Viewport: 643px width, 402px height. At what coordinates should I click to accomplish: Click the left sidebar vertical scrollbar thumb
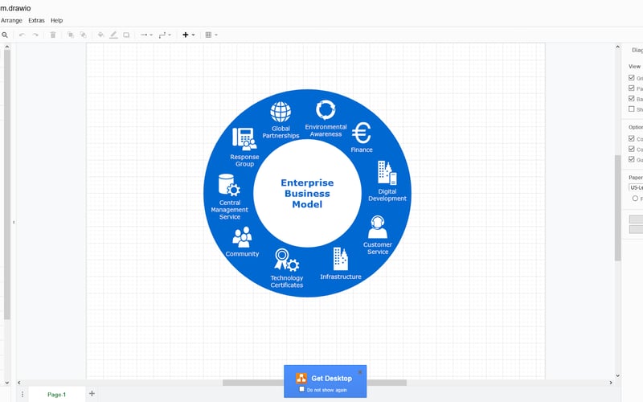point(7,185)
